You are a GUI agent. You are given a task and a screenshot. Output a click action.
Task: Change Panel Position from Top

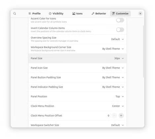click(120, 97)
